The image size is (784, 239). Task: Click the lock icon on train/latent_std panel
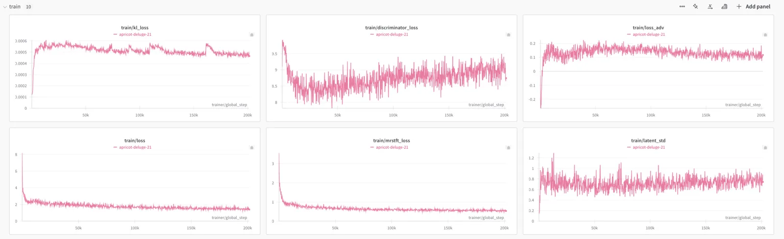[765, 147]
